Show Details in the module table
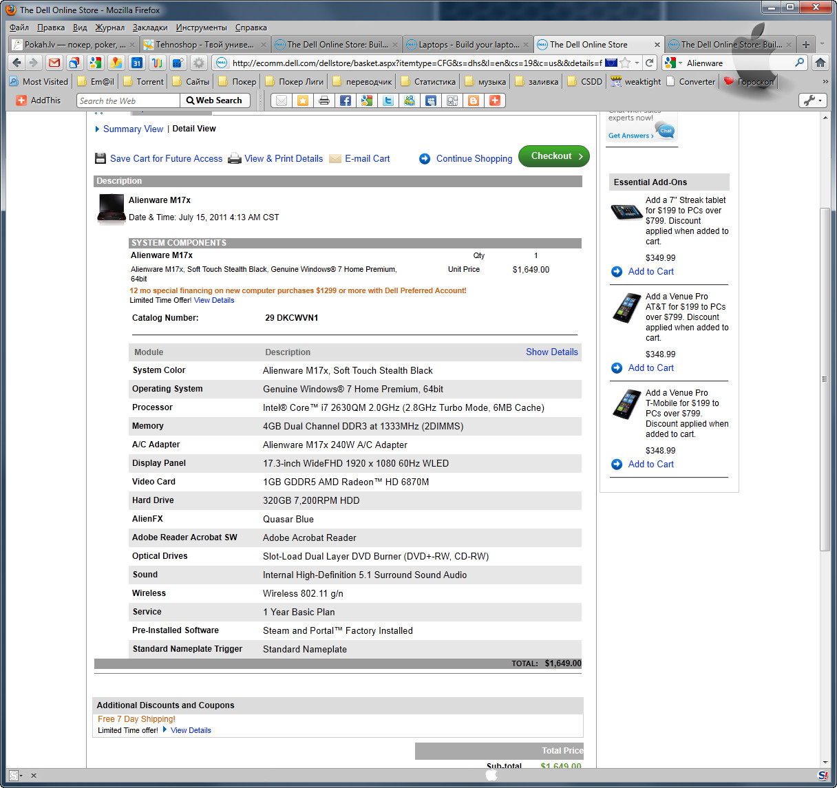 (552, 352)
